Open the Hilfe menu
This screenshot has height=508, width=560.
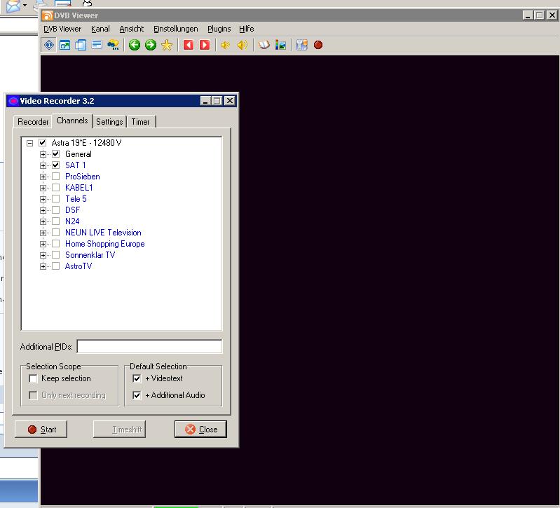coord(247,29)
